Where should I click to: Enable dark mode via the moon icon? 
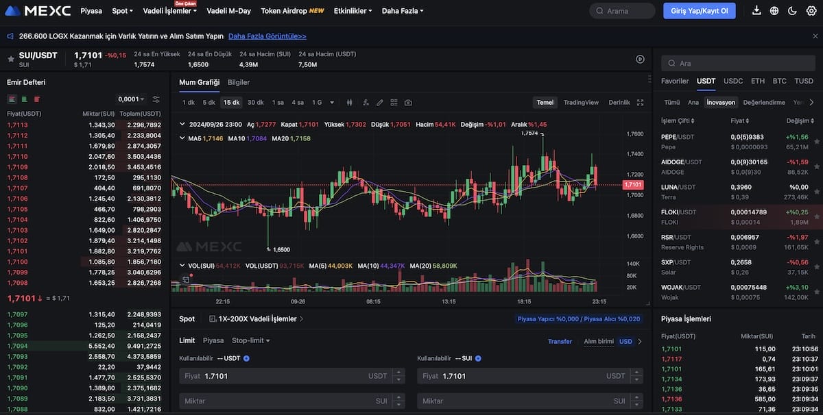click(794, 10)
